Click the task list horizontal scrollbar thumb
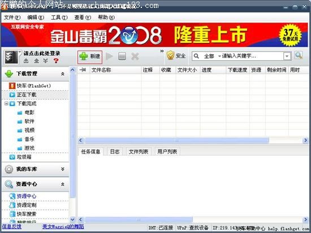This screenshot has width=311, height=233. 177,140
